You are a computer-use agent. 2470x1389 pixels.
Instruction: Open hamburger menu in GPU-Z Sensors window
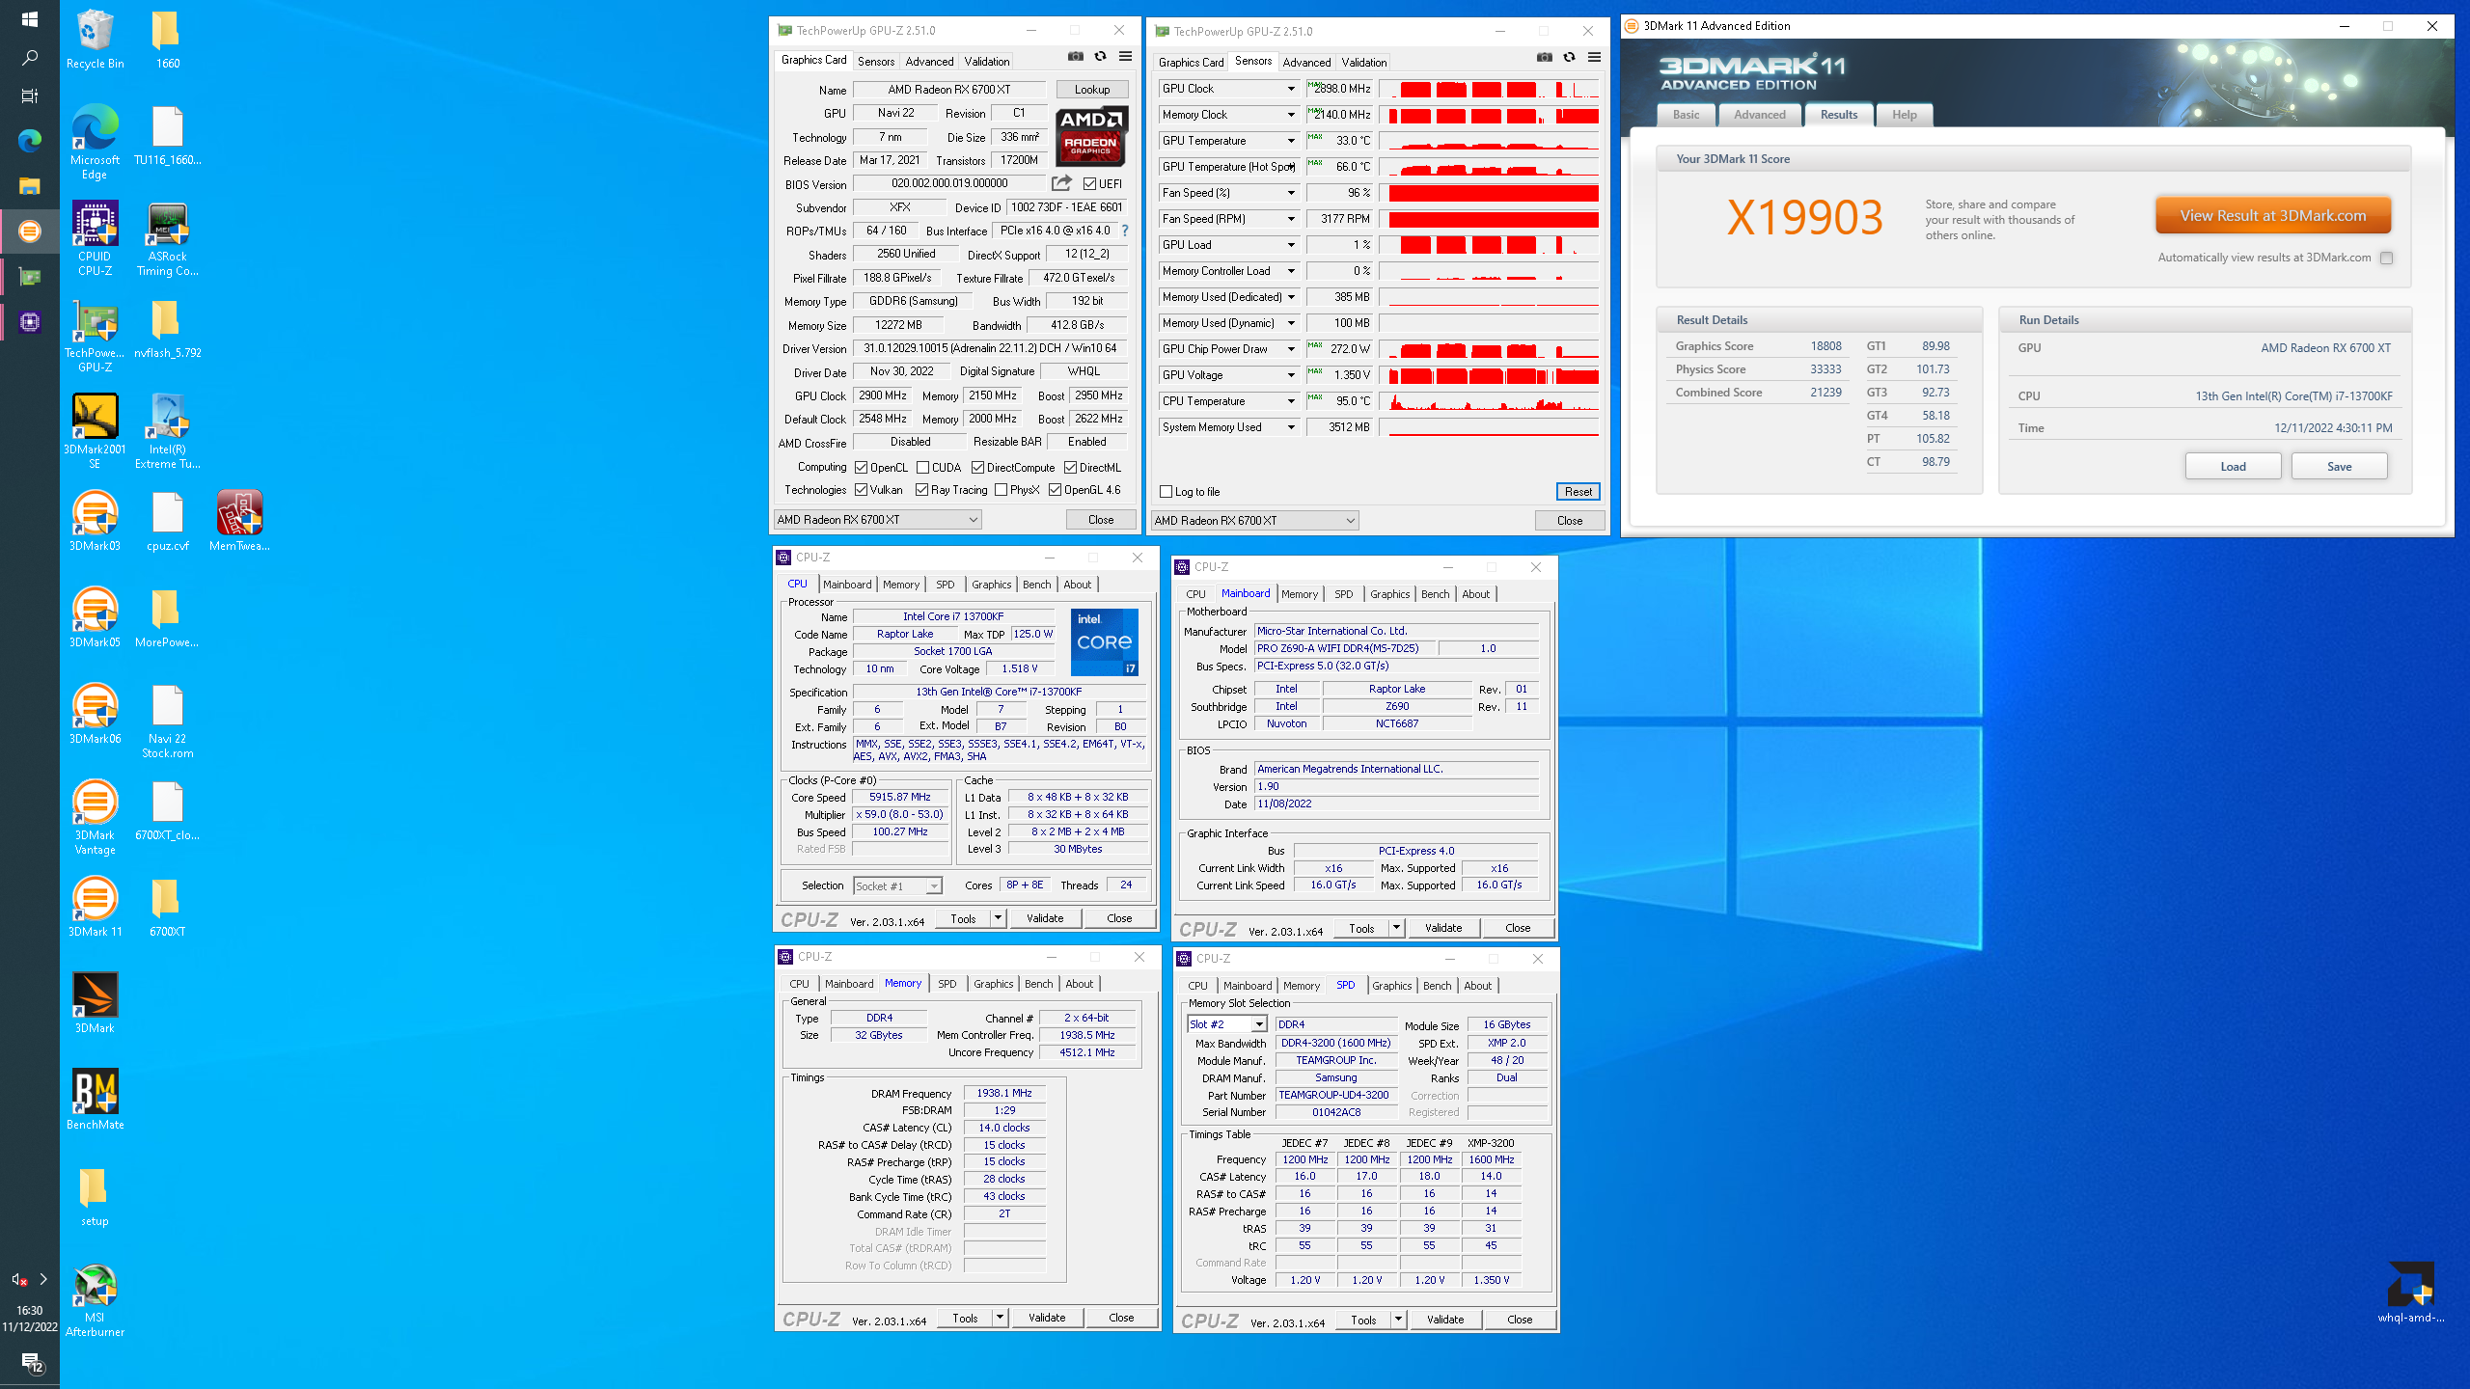[x=1594, y=58]
